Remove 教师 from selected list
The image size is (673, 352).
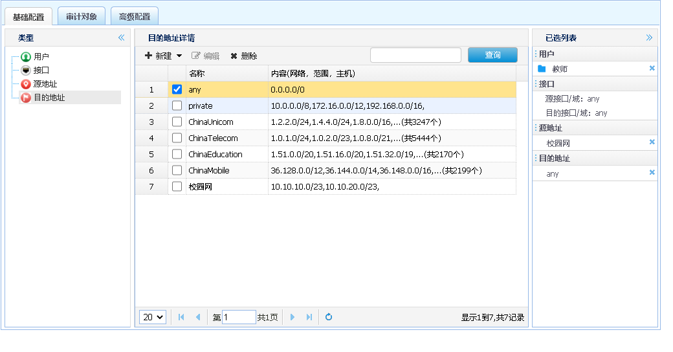pos(652,68)
